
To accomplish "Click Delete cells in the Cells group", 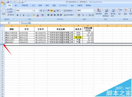I will click(x=125, y=12).
